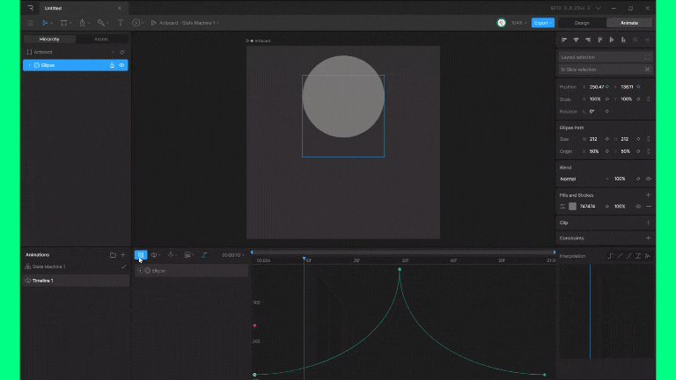Toggle visibility of the 747474 fill
Image resolution: width=676 pixels, height=380 pixels.
point(638,206)
